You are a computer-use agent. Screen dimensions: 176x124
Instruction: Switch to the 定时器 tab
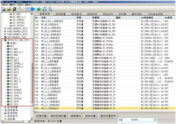tap(122, 14)
